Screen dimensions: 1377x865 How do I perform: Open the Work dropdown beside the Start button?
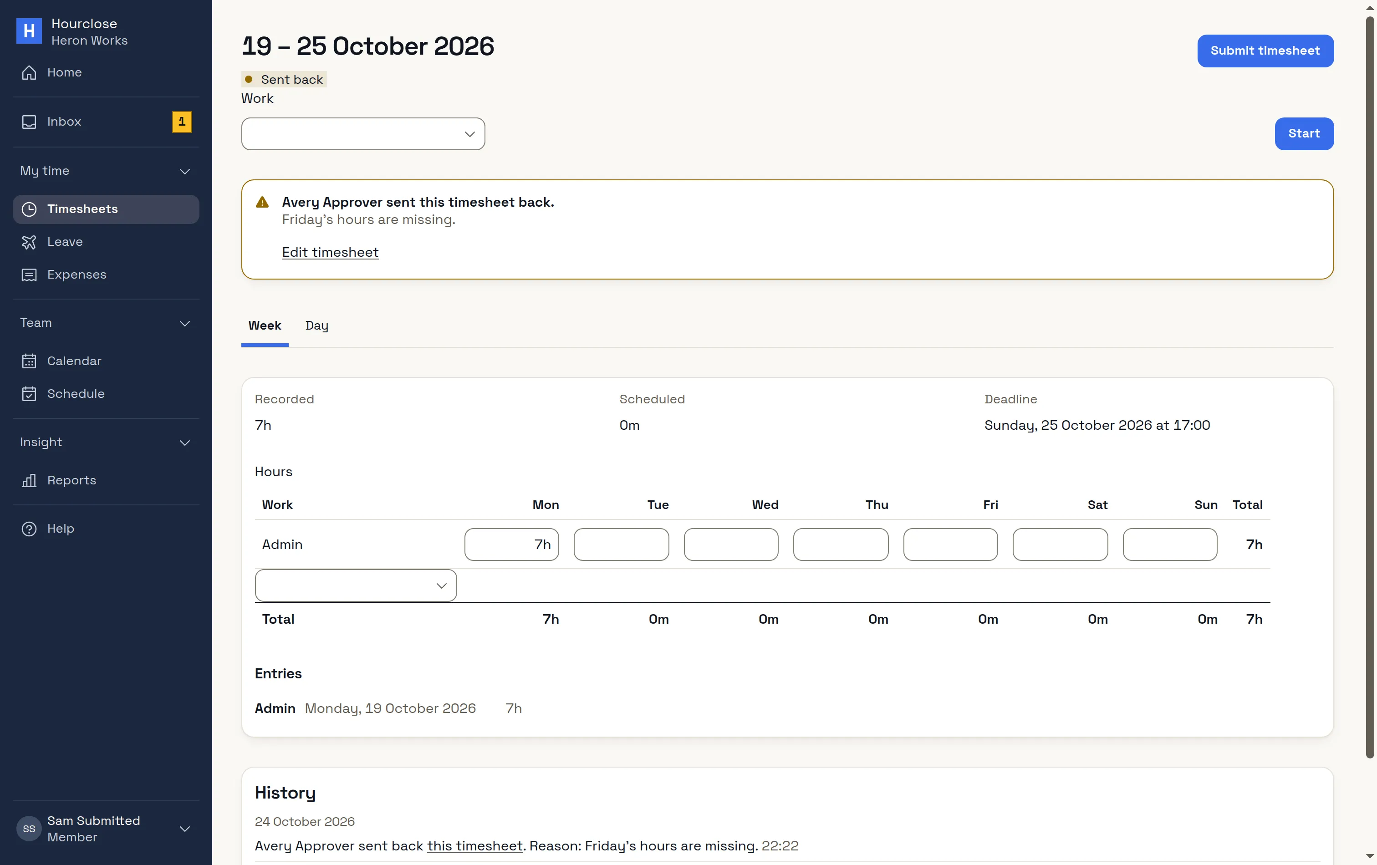[x=363, y=134]
